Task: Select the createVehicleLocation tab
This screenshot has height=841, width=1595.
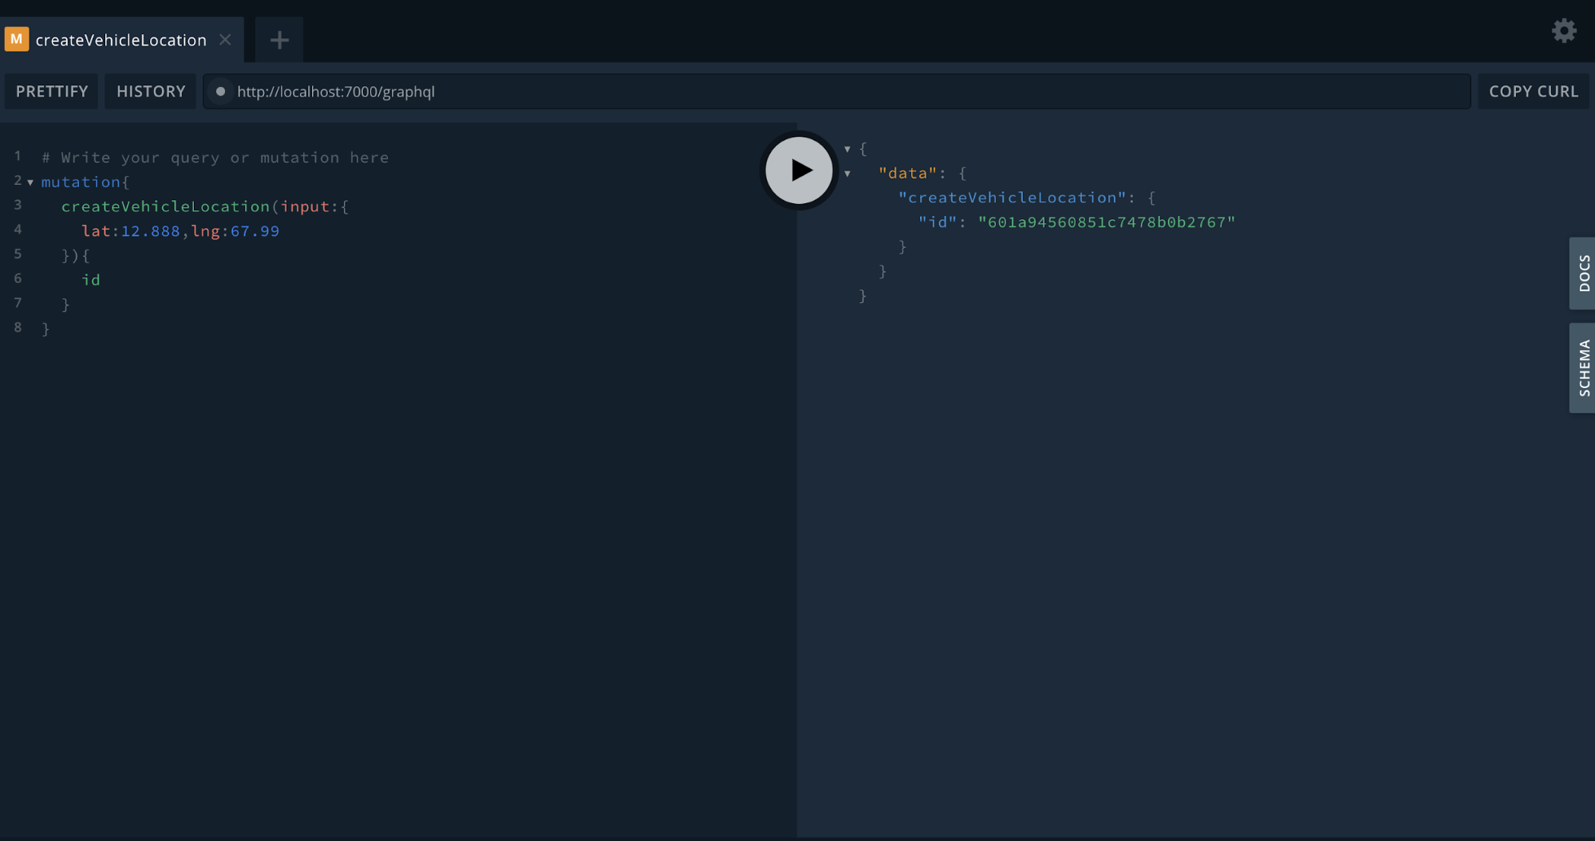Action: pyautogui.click(x=120, y=39)
